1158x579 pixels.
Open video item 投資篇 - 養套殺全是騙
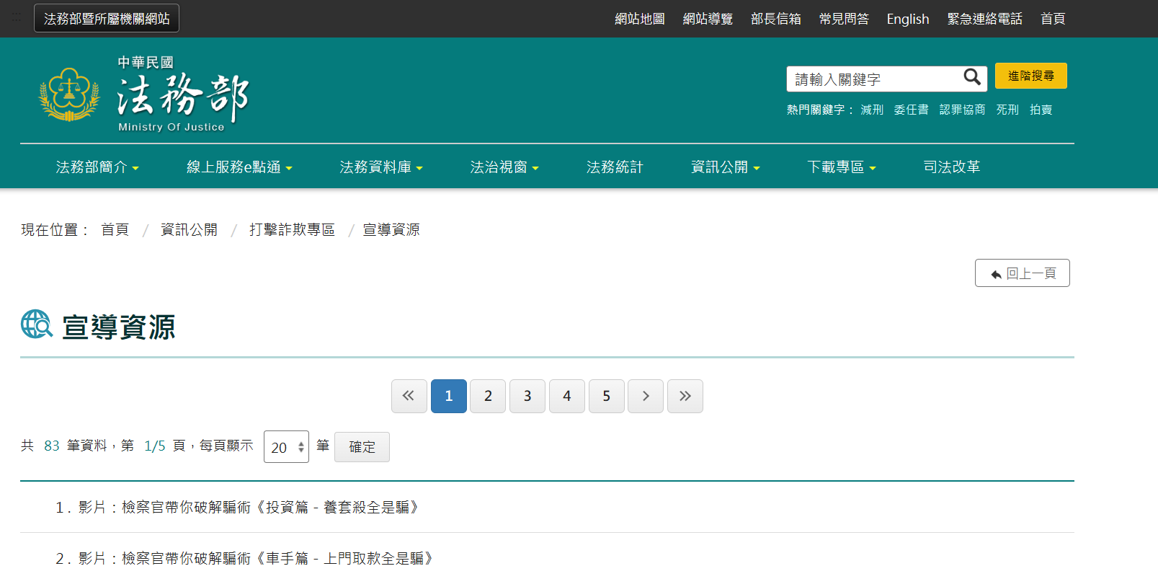point(249,508)
